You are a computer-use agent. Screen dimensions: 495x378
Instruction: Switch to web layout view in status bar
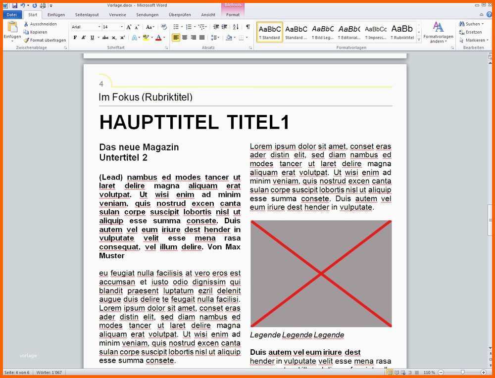(x=403, y=373)
